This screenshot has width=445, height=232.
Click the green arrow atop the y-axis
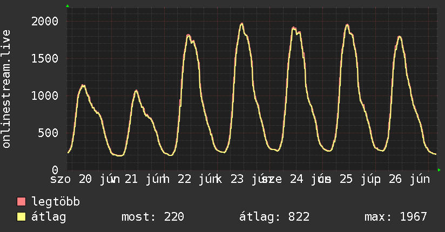click(68, 6)
